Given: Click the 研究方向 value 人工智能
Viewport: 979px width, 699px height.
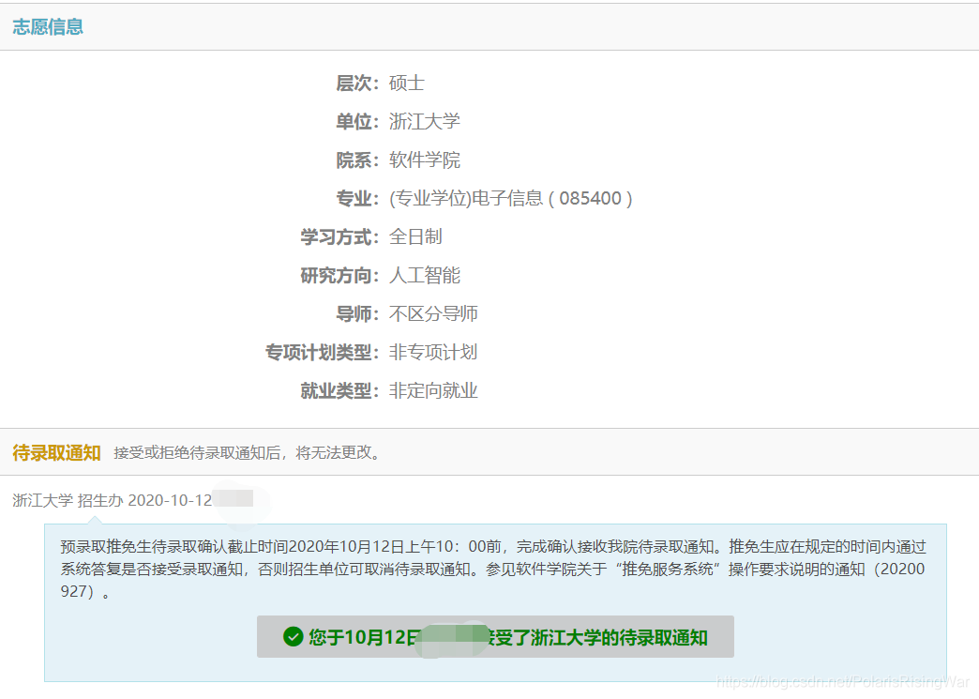Looking at the screenshot, I should click(x=425, y=276).
